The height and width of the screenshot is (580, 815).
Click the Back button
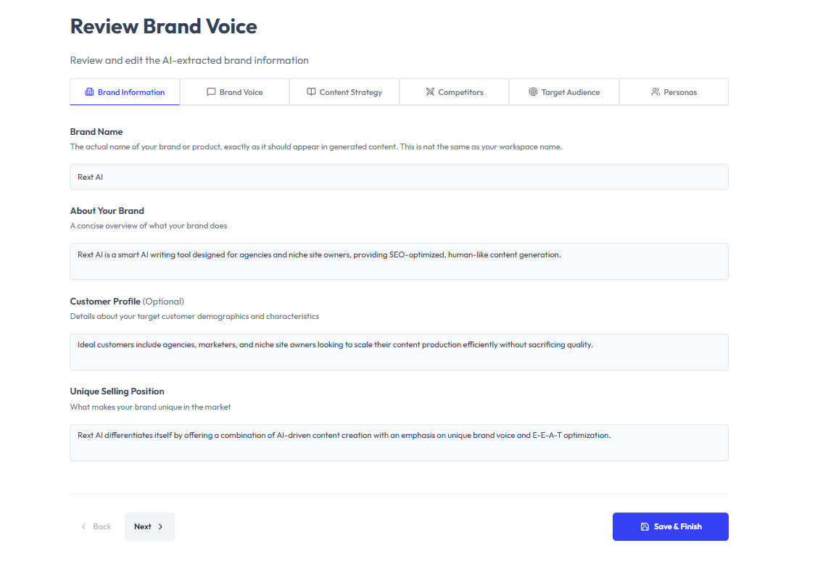pyautogui.click(x=96, y=526)
